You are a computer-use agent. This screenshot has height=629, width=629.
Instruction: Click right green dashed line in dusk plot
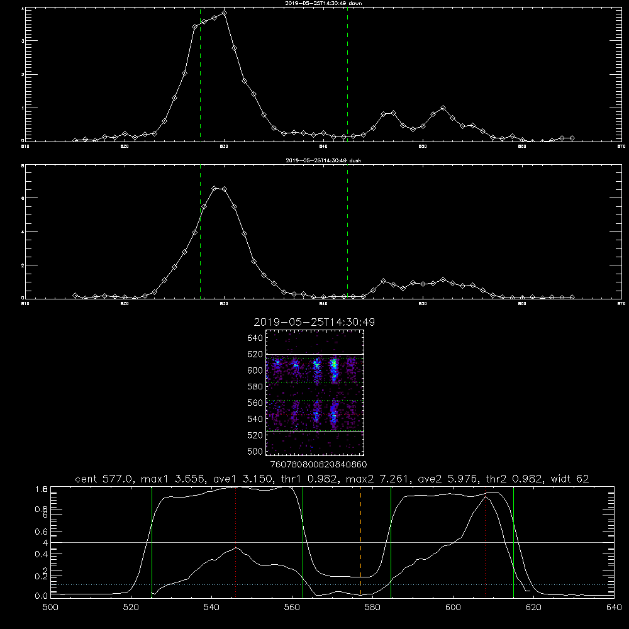[347, 231]
